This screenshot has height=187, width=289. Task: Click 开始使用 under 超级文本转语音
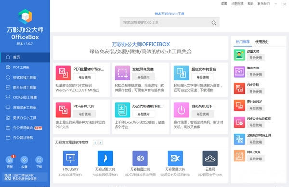(203, 77)
